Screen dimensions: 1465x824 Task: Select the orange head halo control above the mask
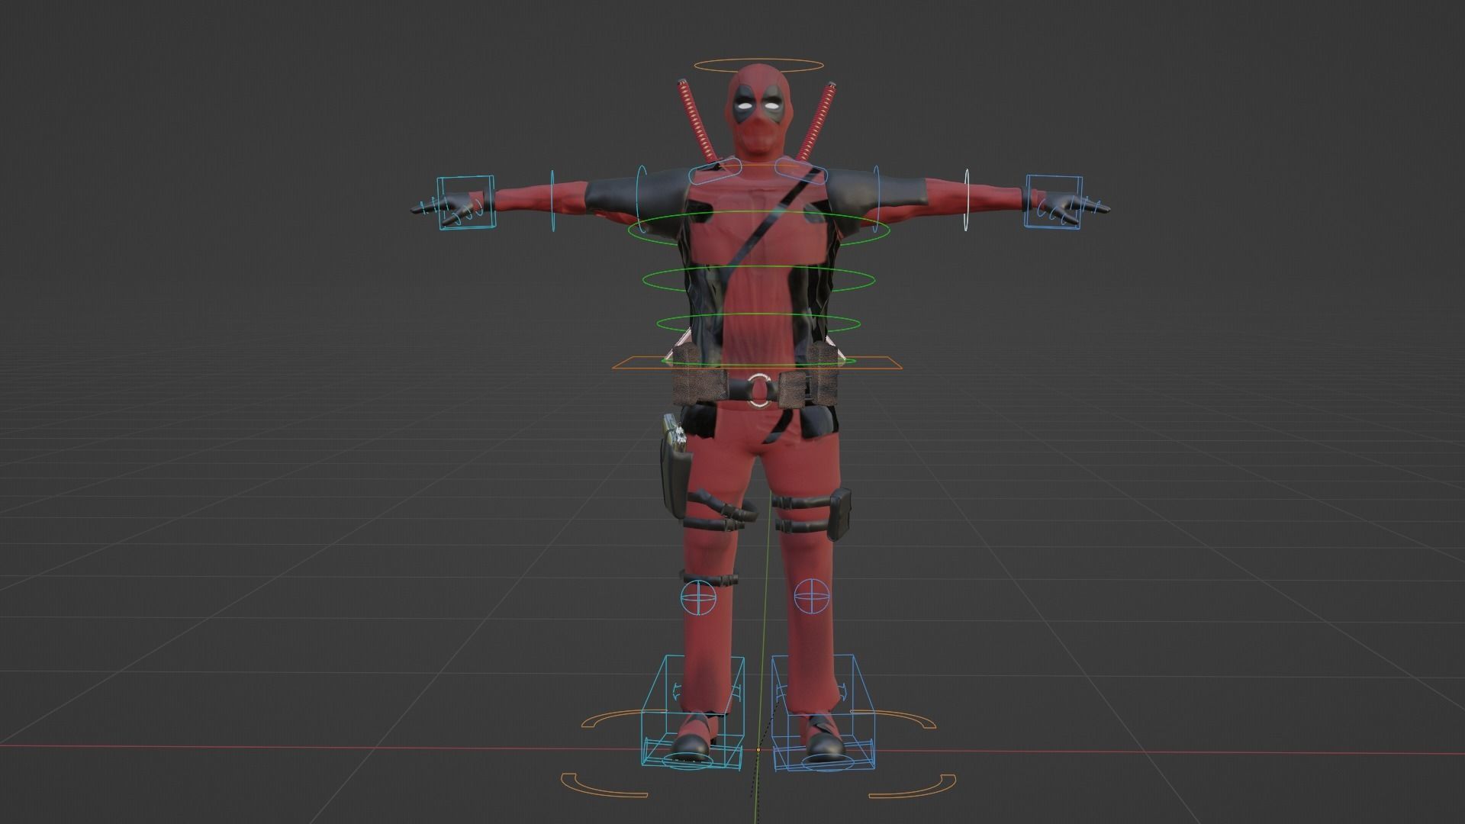coord(758,65)
